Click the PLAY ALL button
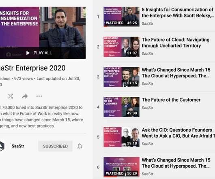 point(39,53)
